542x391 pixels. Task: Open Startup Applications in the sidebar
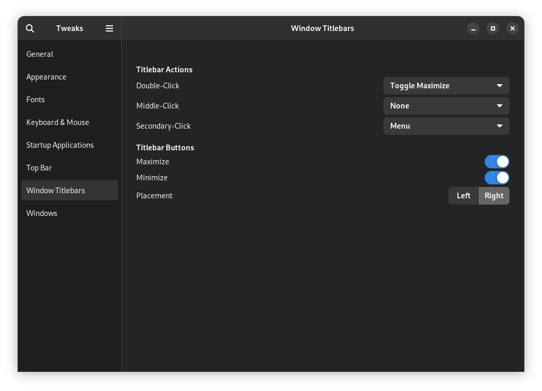(60, 145)
